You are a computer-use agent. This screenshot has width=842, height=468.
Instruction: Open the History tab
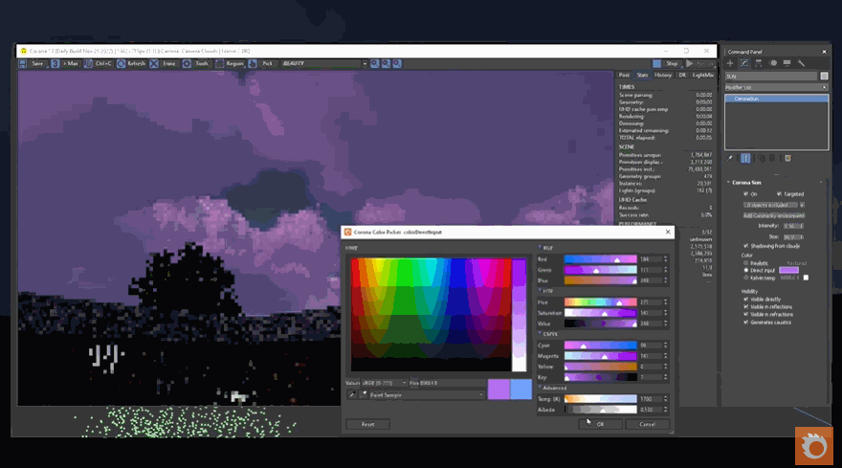662,74
